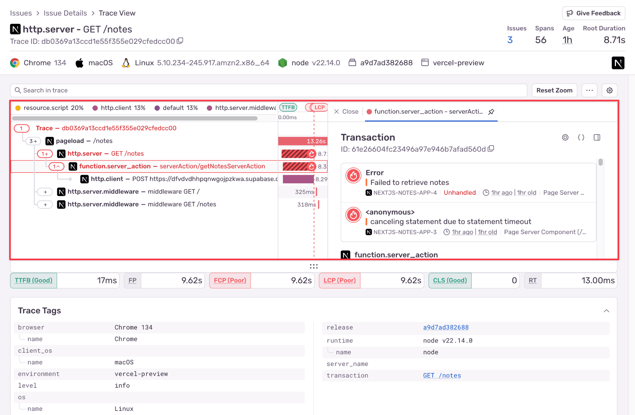635x415 pixels.
Task: Copy the Trace ID to clipboard
Action: pos(180,41)
